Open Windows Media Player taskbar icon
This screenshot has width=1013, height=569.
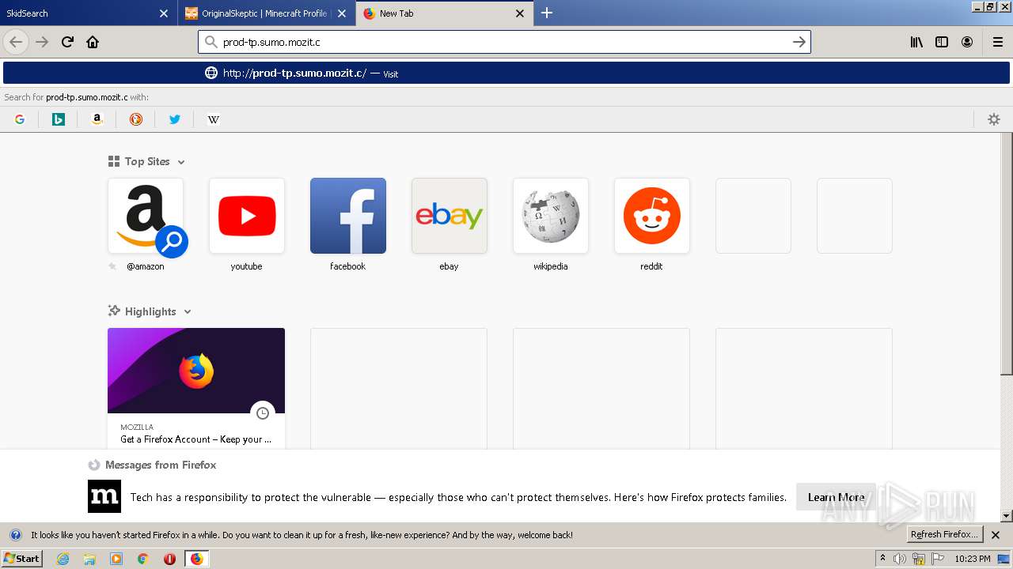click(x=116, y=559)
